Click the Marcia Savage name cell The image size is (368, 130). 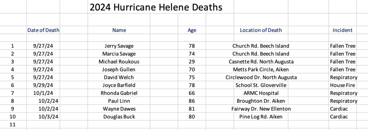(119, 54)
